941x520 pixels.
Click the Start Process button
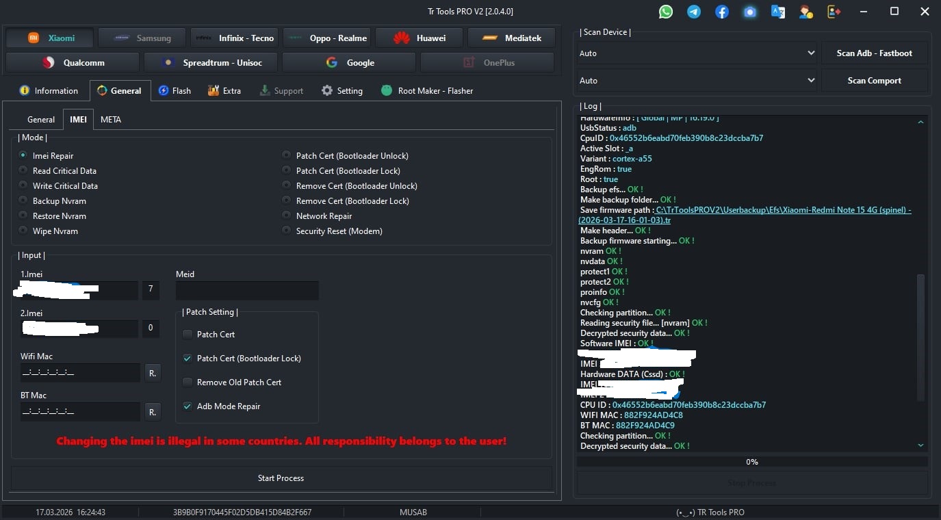pyautogui.click(x=281, y=478)
